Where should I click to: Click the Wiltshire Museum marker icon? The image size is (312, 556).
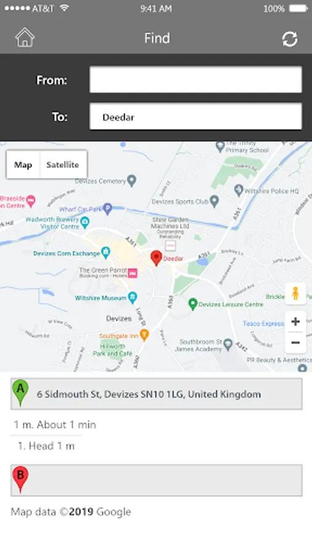click(133, 297)
